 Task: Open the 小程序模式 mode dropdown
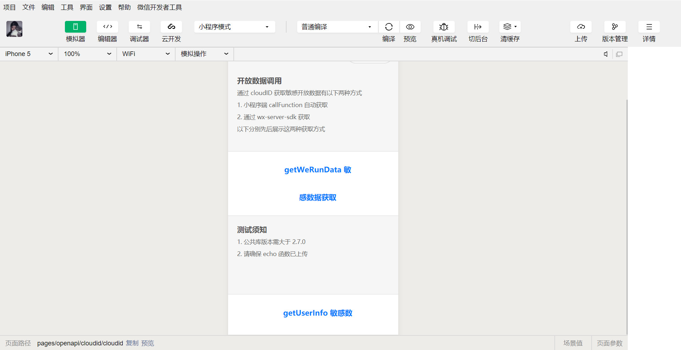click(x=234, y=27)
